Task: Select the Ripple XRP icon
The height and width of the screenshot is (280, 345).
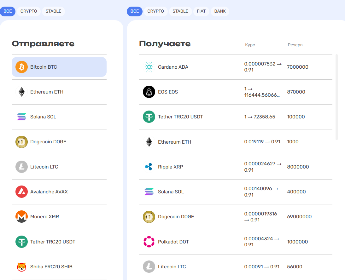Action: [x=149, y=167]
